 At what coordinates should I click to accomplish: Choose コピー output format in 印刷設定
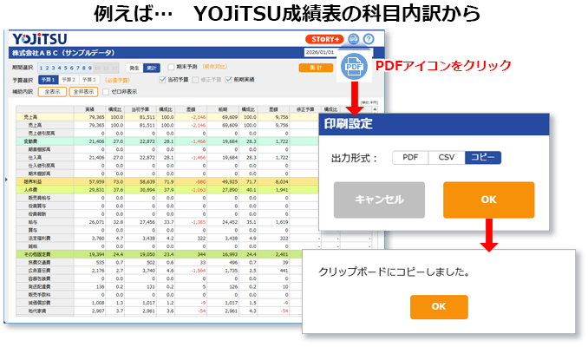(x=483, y=158)
